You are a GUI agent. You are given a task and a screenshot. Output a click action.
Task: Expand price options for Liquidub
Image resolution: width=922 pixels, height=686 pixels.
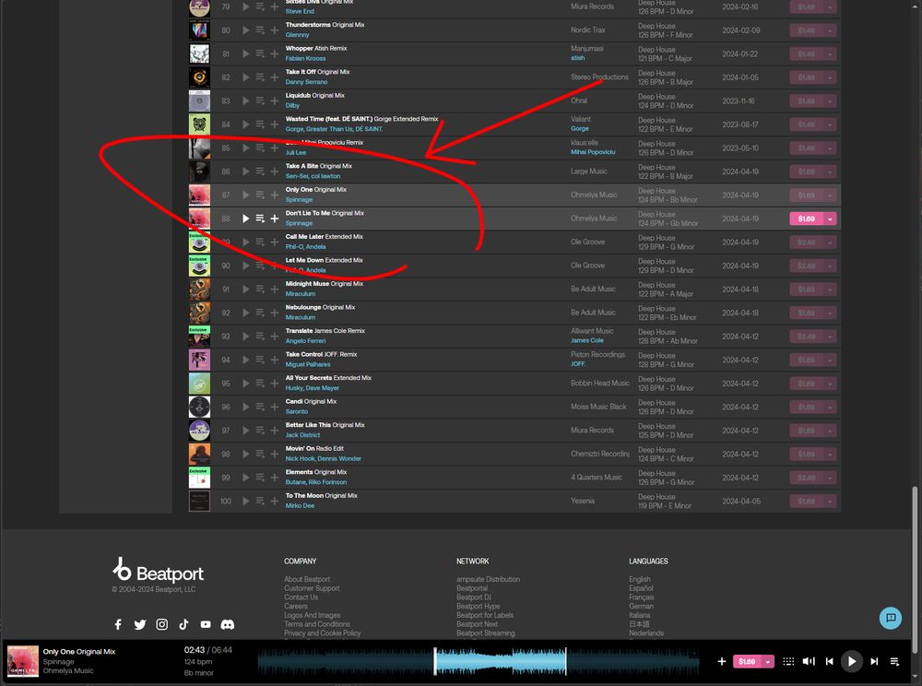coord(830,101)
